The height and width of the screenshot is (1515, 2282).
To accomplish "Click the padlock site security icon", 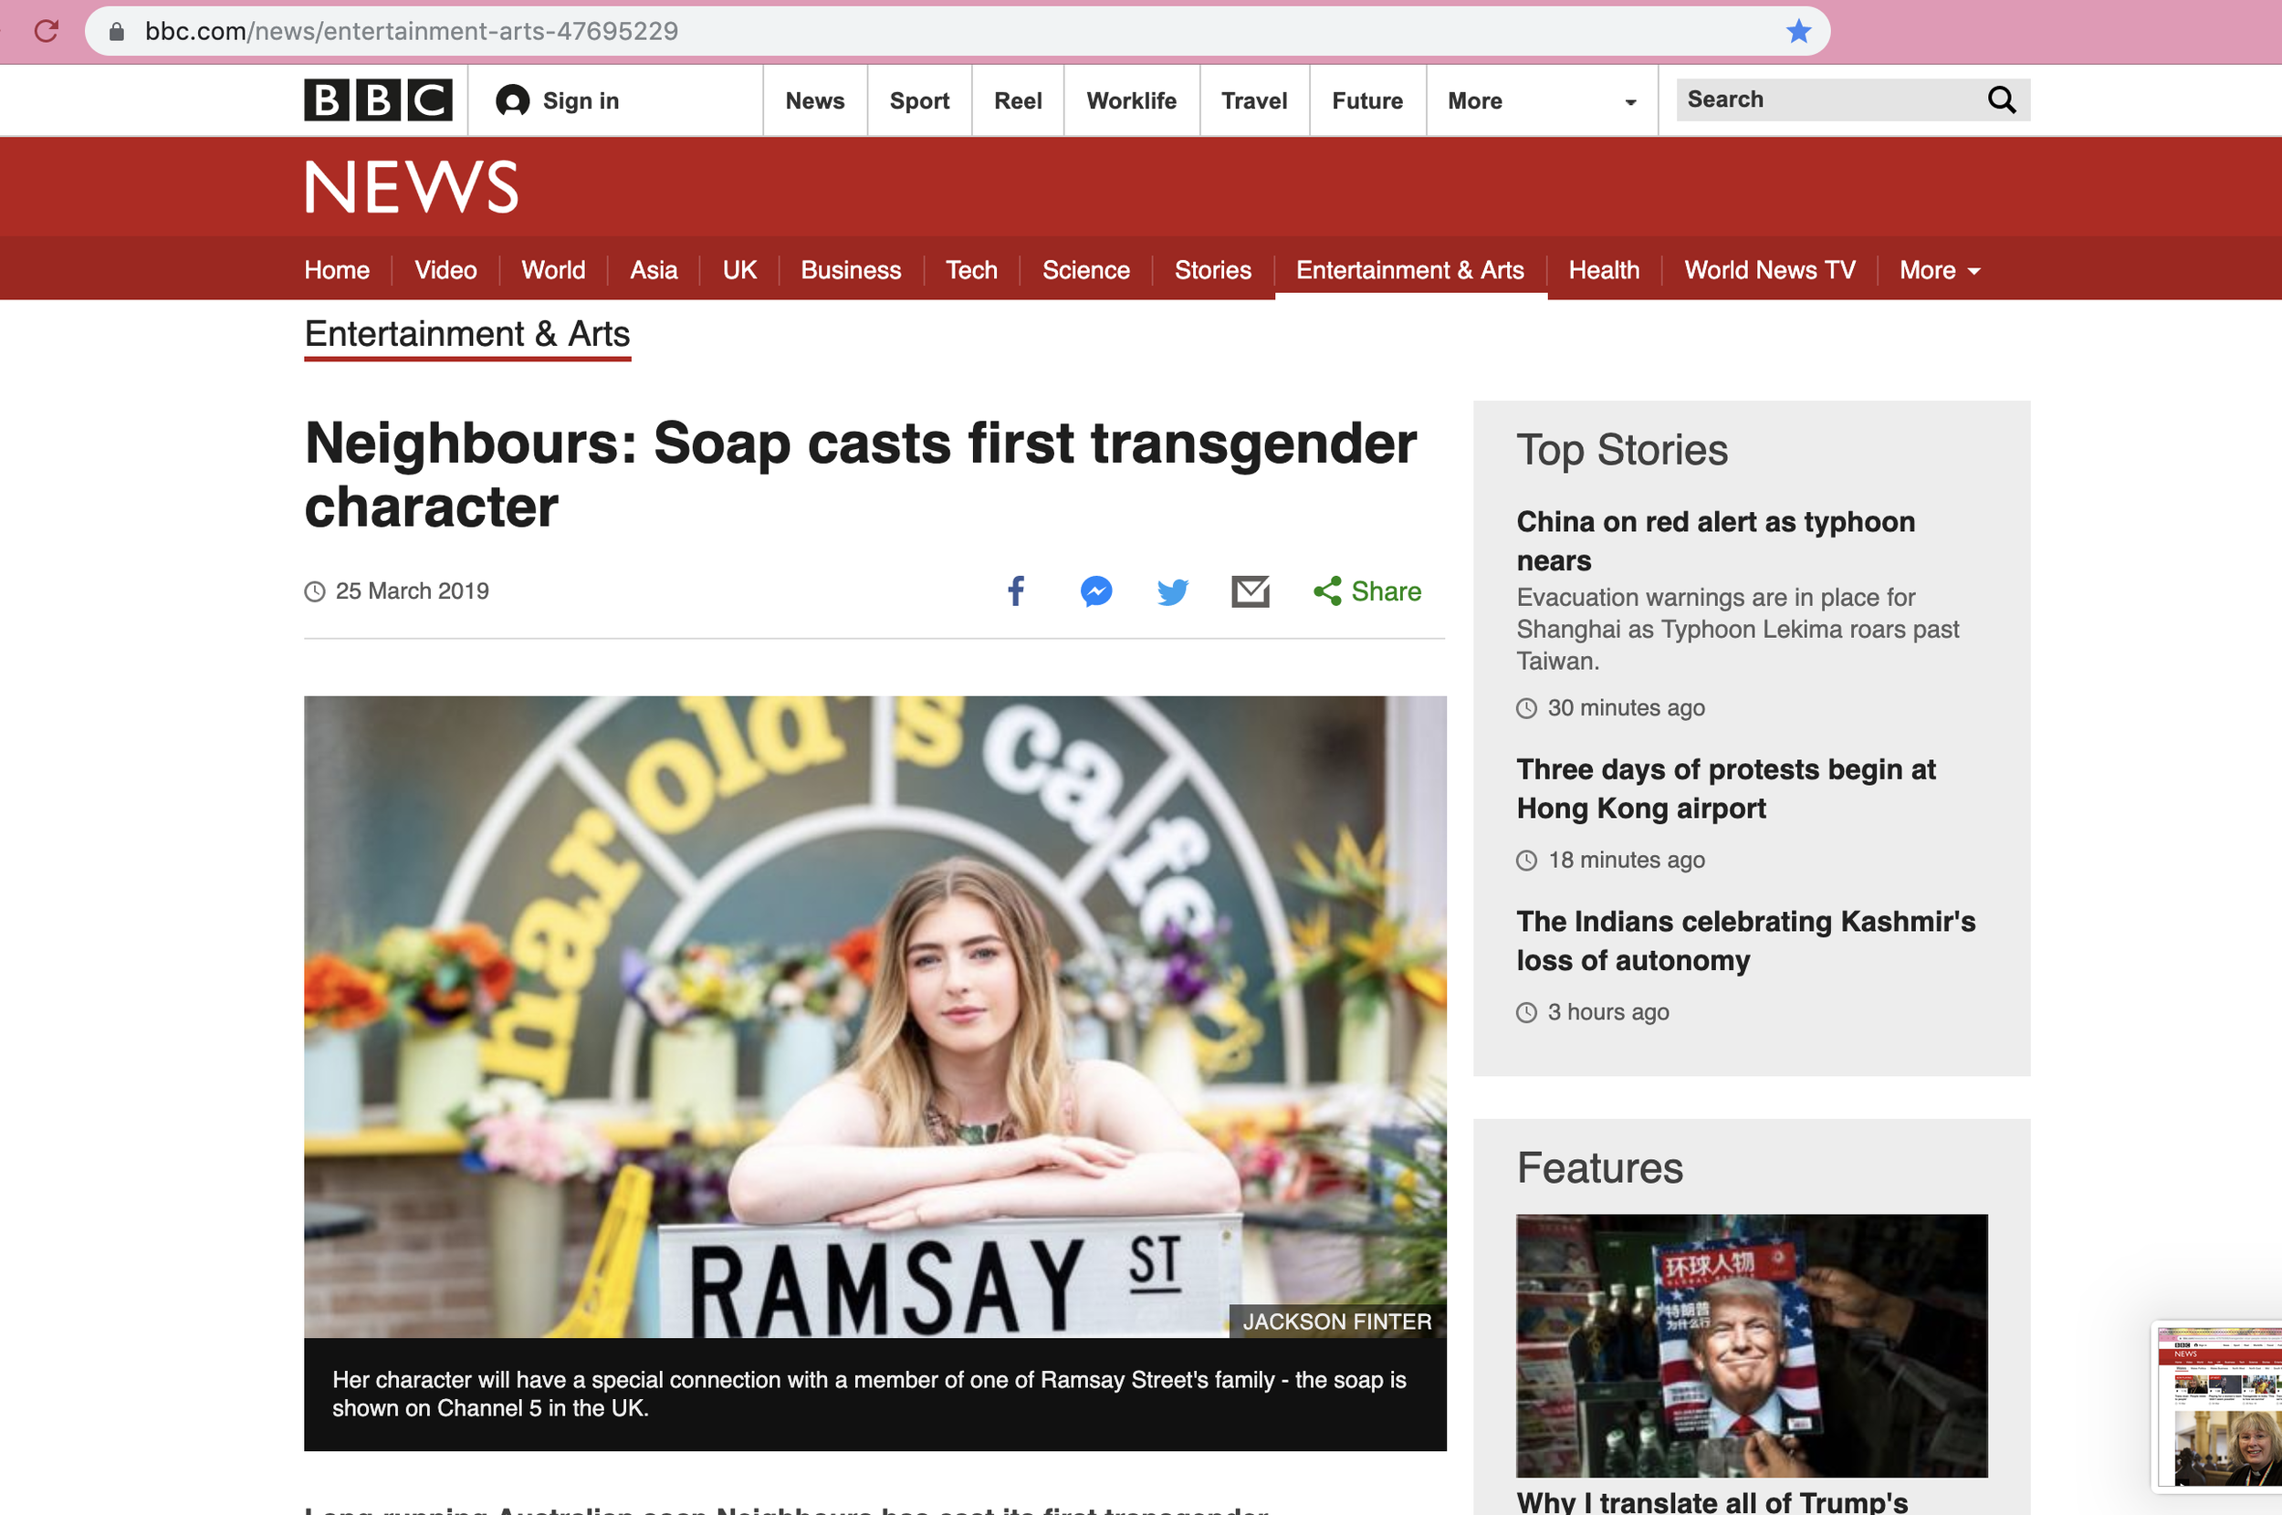I will [117, 31].
